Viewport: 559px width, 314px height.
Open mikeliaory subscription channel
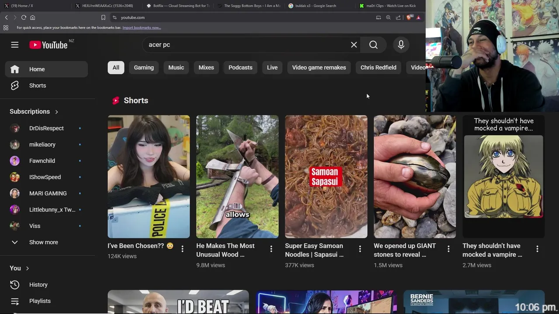[x=46, y=144]
